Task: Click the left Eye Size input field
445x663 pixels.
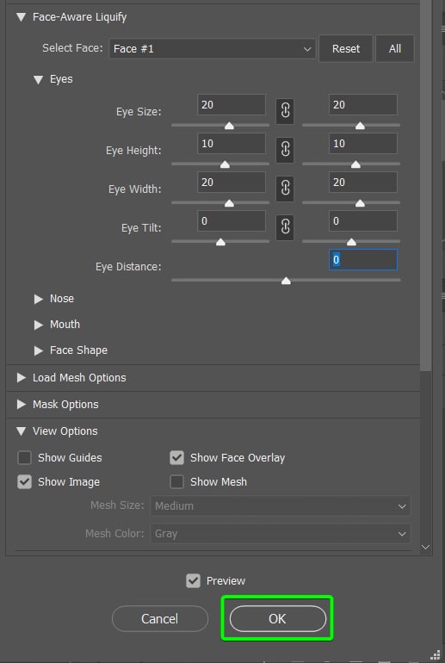Action: click(x=232, y=104)
